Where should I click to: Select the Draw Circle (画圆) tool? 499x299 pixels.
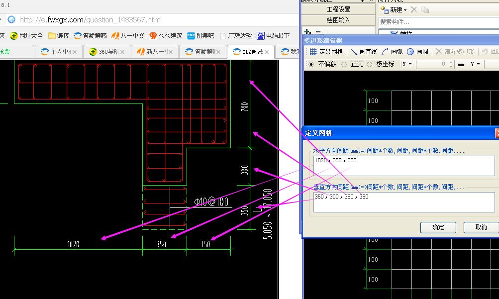pyautogui.click(x=417, y=52)
